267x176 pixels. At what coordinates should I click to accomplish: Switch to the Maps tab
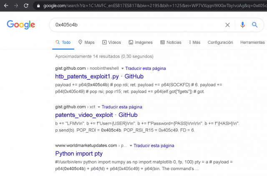[x=86, y=43]
